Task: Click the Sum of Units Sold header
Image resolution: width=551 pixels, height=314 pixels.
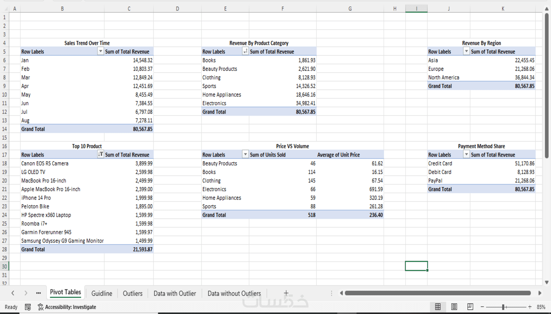Action: click(283, 154)
